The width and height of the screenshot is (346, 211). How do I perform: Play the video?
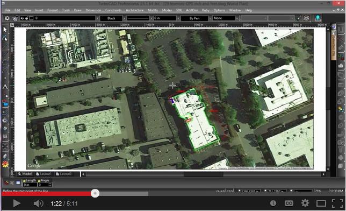[x=17, y=203]
